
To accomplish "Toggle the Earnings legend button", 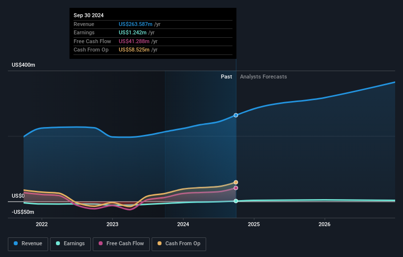I will pos(70,244).
